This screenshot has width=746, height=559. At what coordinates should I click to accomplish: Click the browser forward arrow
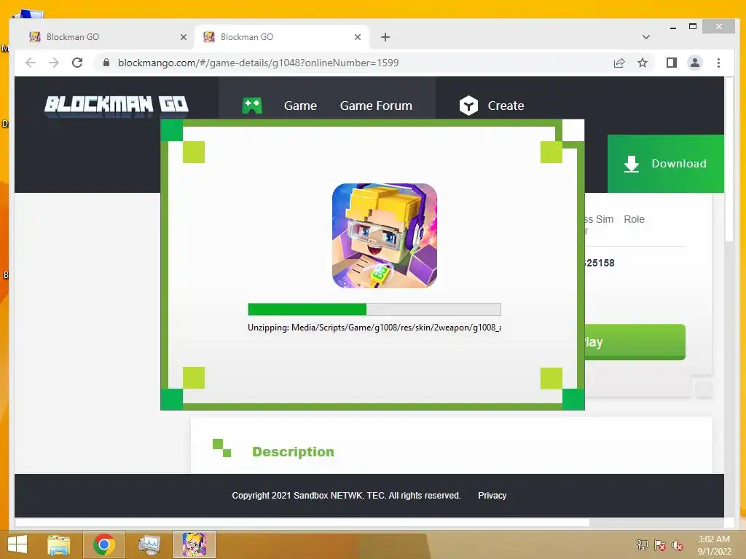pyautogui.click(x=54, y=63)
